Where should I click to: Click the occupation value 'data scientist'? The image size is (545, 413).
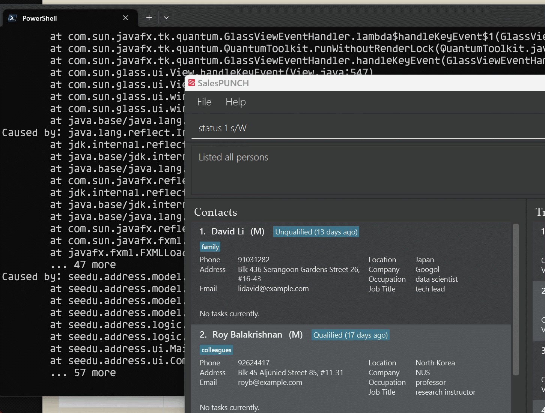[x=437, y=279]
